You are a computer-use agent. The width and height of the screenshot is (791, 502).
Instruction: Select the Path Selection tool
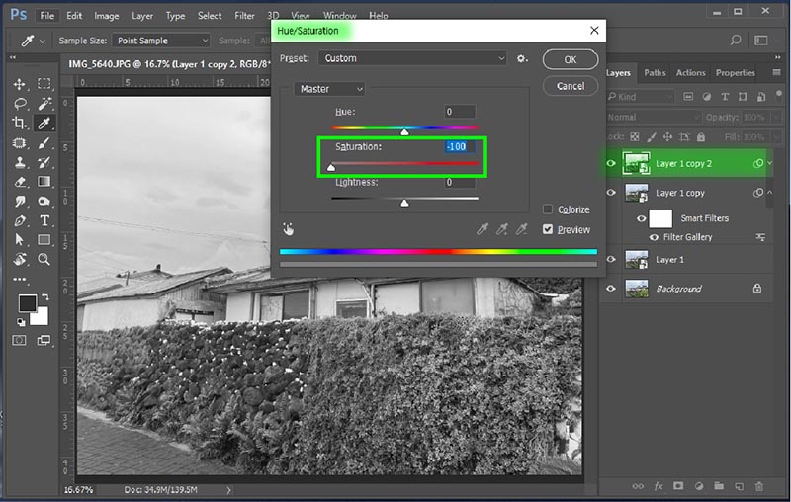pyautogui.click(x=19, y=240)
